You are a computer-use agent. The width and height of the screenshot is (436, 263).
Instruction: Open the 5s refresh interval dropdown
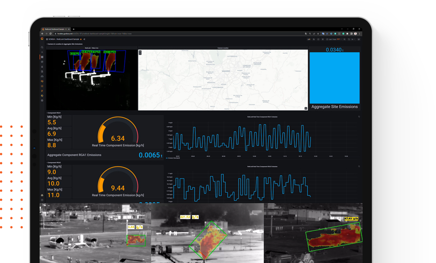pyautogui.click(x=353, y=39)
